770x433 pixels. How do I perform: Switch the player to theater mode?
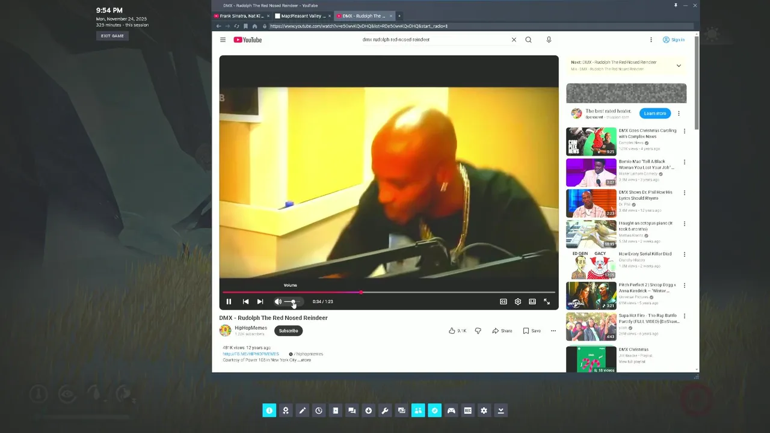pyautogui.click(x=532, y=301)
